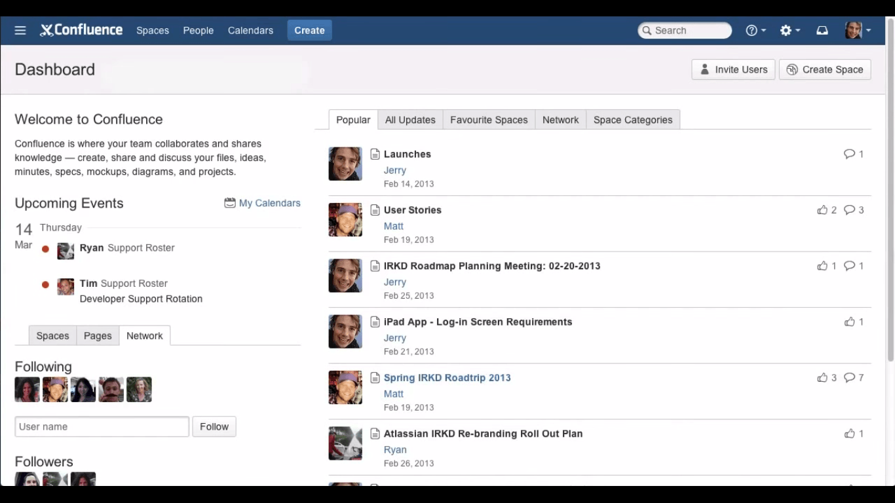
Task: Click the page vertical scrollbar
Action: coord(890,190)
